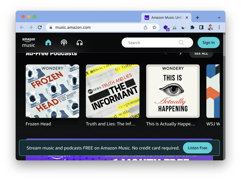This screenshot has width=241, height=181.
Task: Click the macOS minimize yellow button
Action: [29, 16]
